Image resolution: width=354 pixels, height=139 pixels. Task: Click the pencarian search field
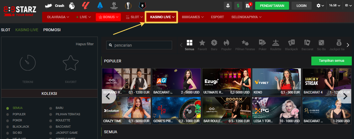139,45
